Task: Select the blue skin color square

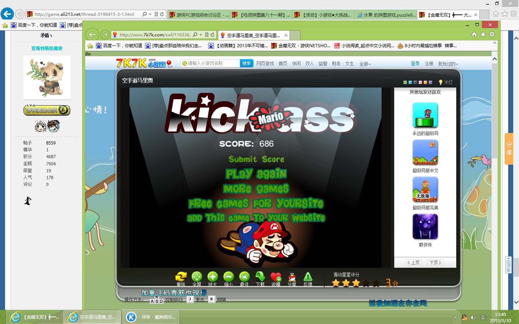Action: click(x=410, y=83)
